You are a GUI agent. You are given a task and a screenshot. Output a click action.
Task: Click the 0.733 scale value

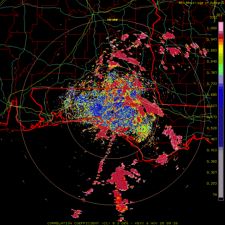212,84
